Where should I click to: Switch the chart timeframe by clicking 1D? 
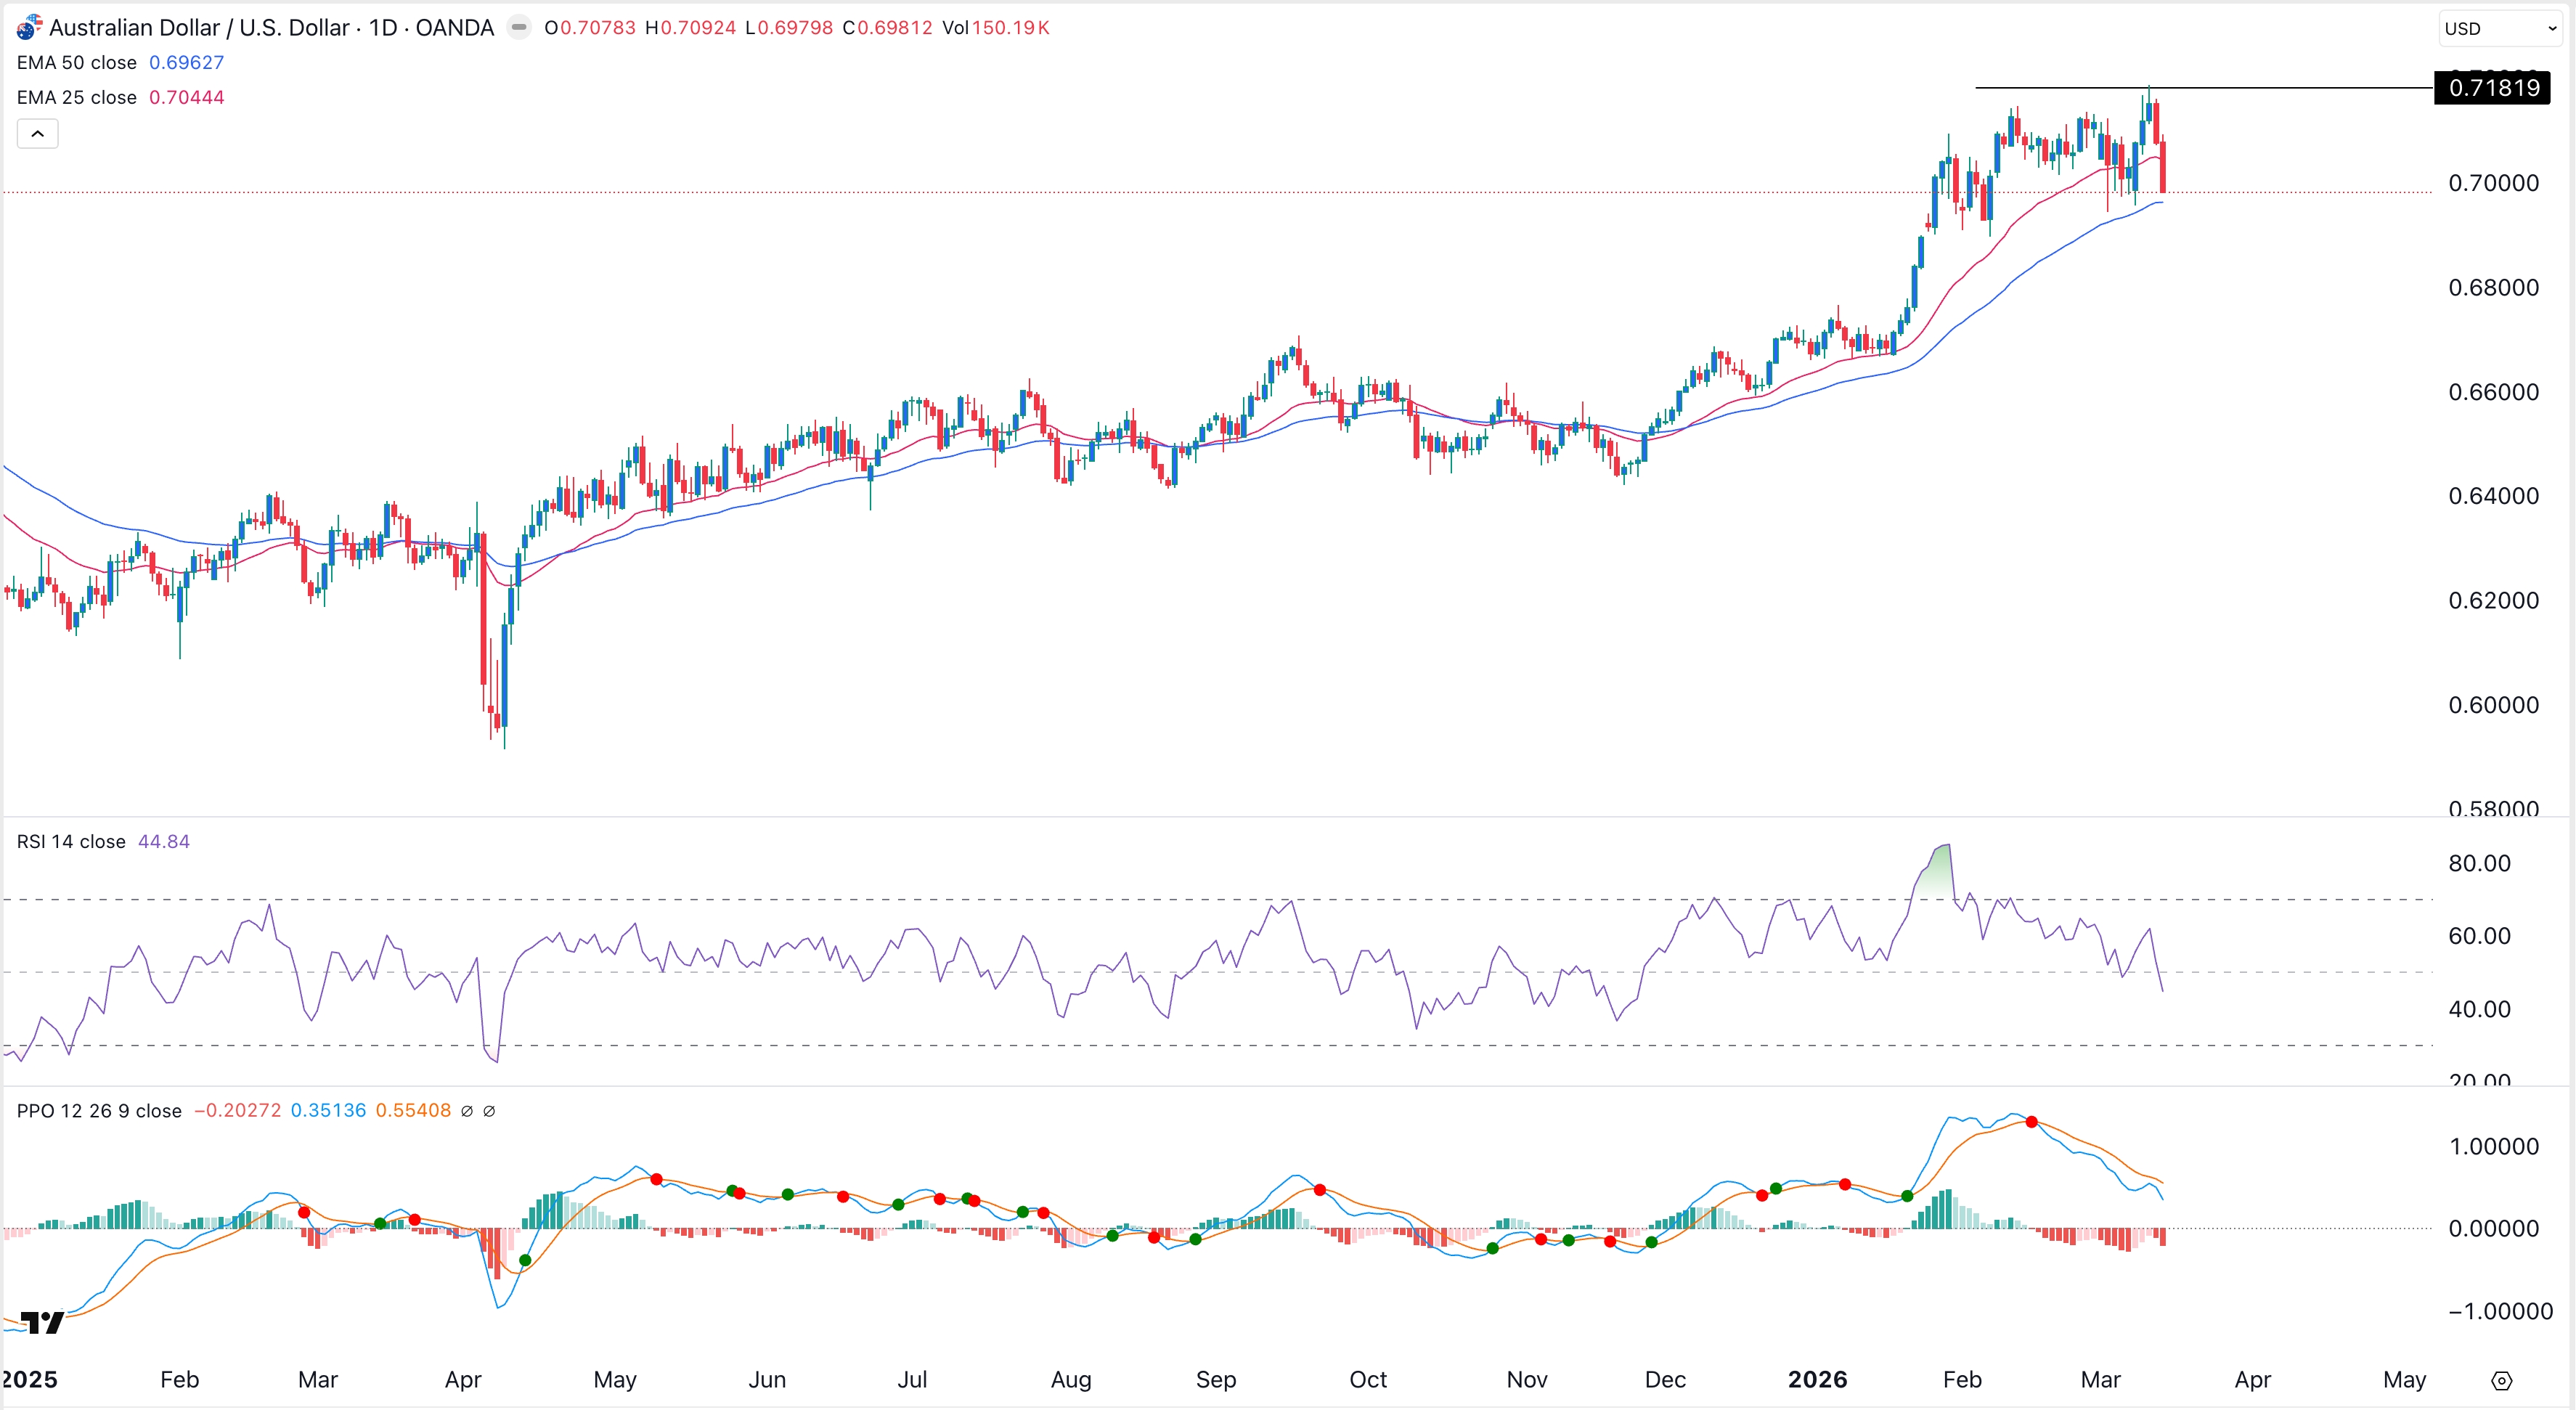coord(383,27)
